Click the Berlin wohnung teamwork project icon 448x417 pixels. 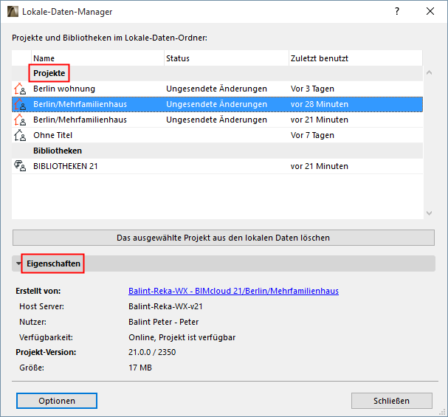20,89
